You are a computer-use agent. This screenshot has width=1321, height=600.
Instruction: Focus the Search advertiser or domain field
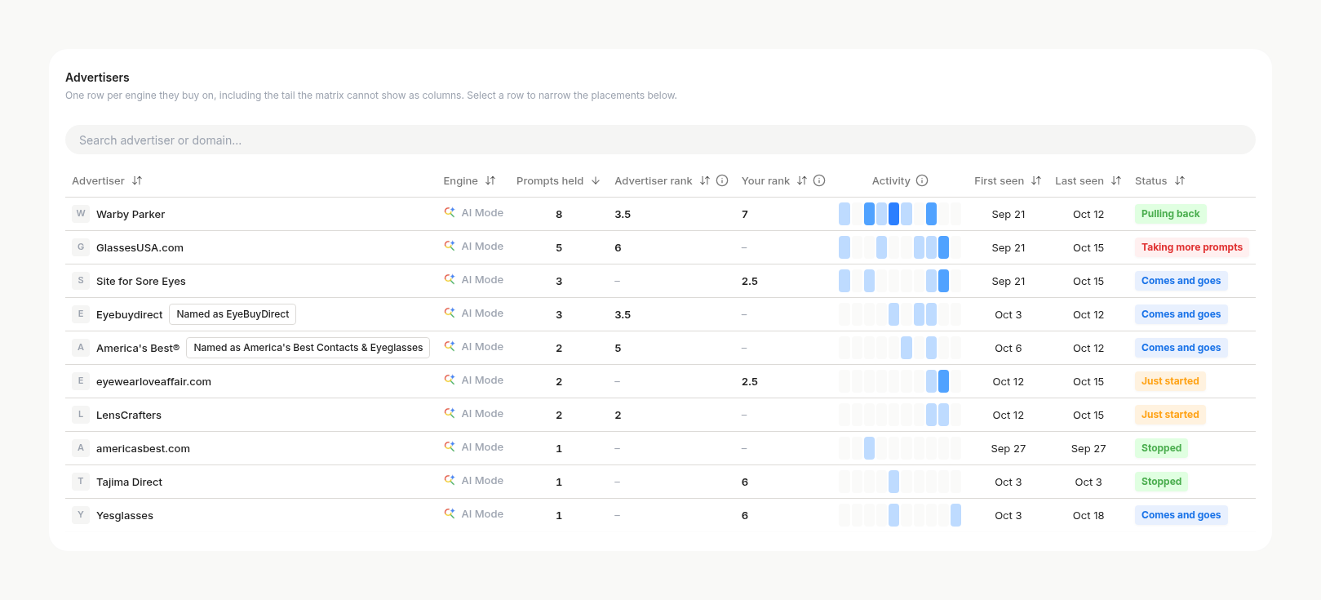(x=660, y=140)
